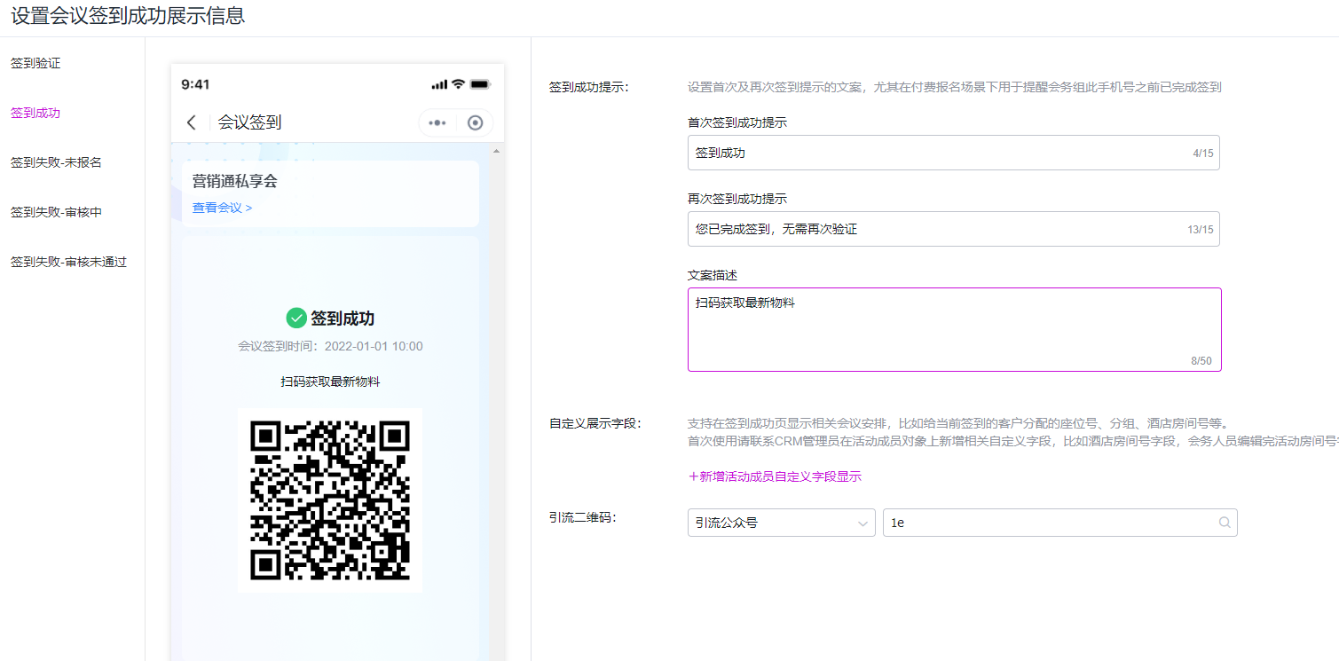Click the Wi-Fi icon in phone status bar
The image size is (1339, 661).
click(458, 84)
